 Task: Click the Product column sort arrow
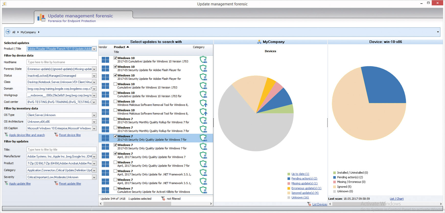[128, 47]
